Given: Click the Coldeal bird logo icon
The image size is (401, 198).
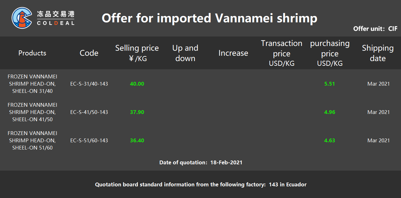Looking at the screenshot, I should (22, 18).
